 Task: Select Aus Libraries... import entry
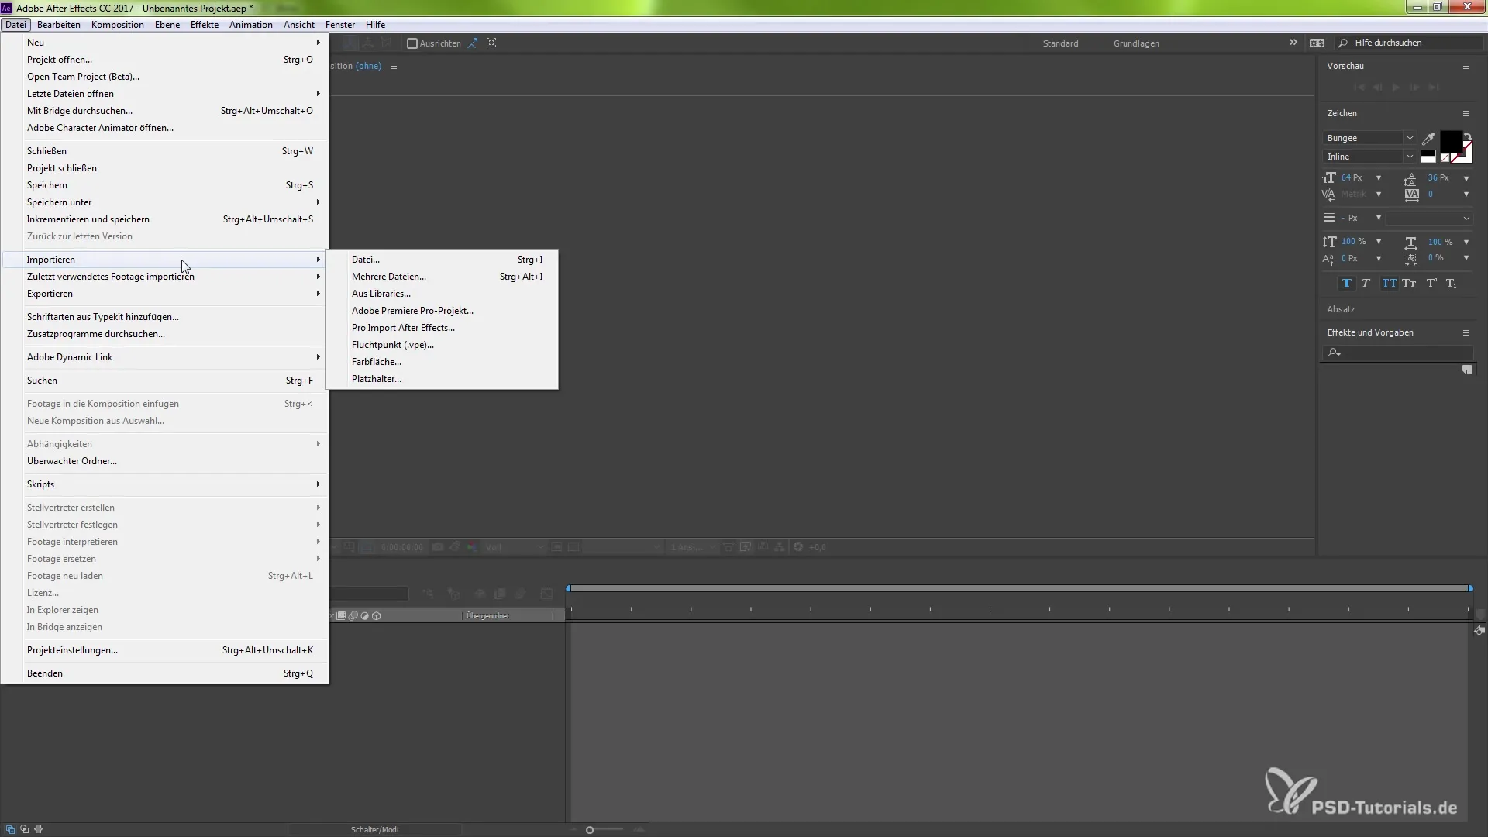pyautogui.click(x=442, y=294)
